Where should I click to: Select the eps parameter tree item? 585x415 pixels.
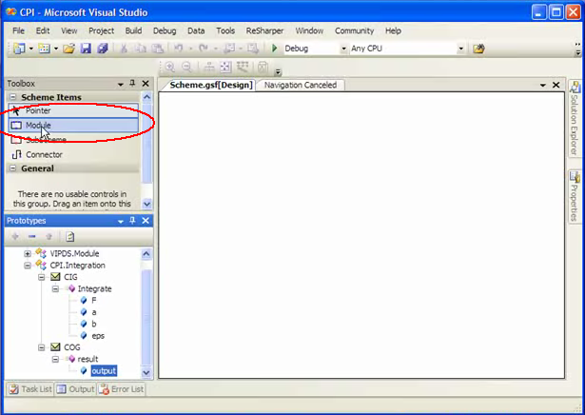(x=98, y=336)
